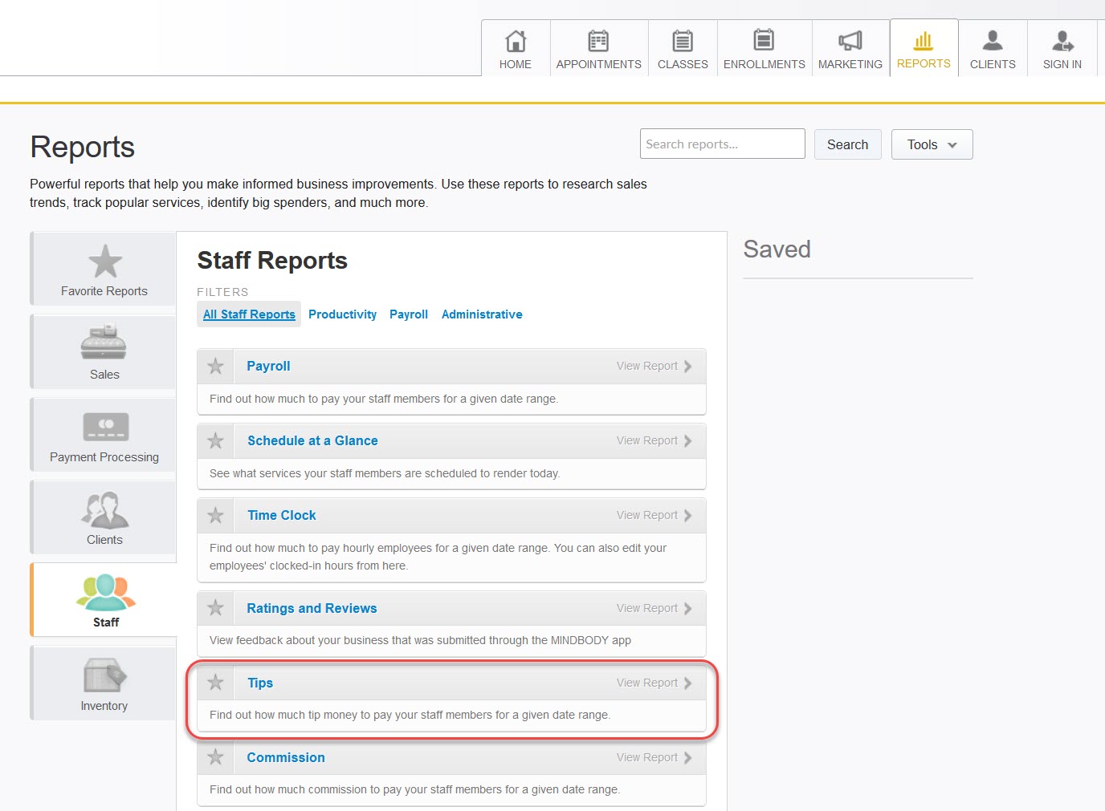This screenshot has height=811, width=1105.
Task: Open the Tools dropdown
Action: point(931,144)
